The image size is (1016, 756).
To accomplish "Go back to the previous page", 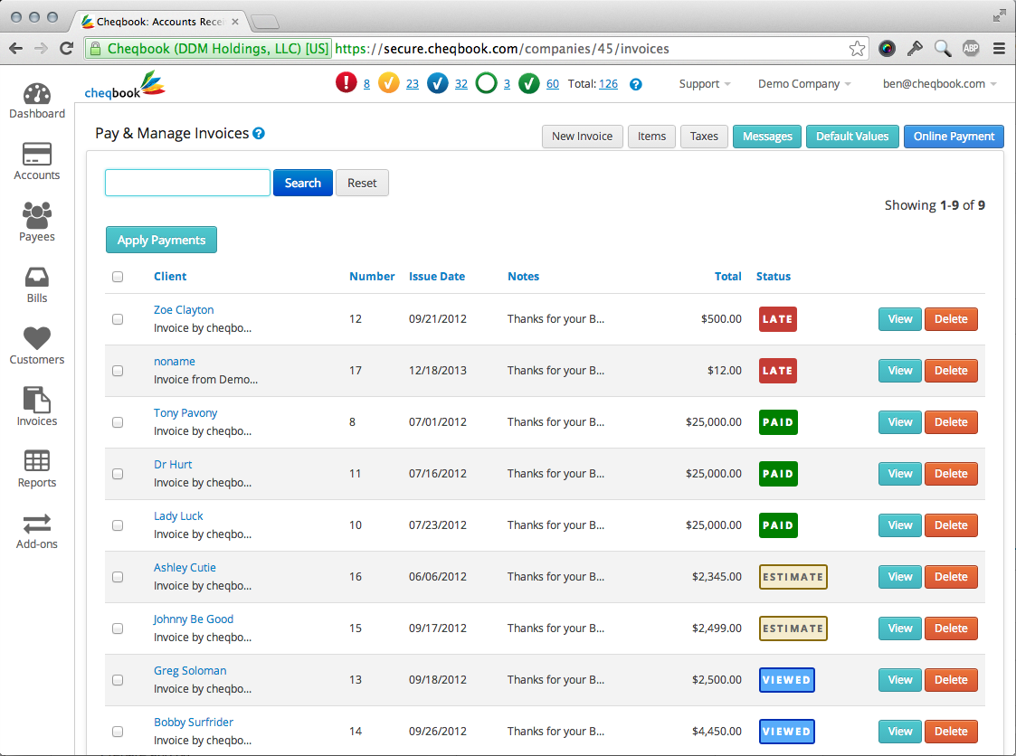I will coord(16,48).
